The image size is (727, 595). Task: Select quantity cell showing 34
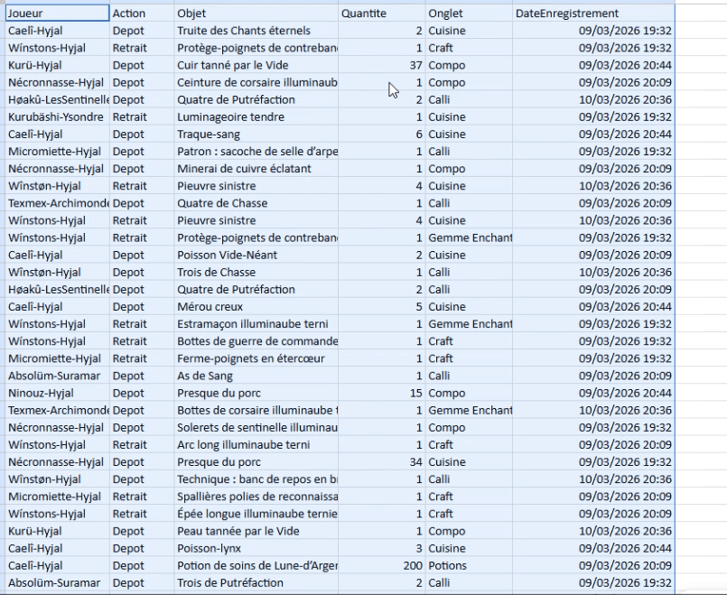[x=382, y=462]
